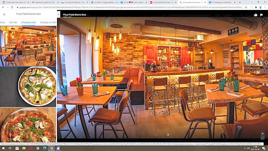The image size is (268, 151).
Task: Open the Utcakép és 360° tab
Action: 48,22
